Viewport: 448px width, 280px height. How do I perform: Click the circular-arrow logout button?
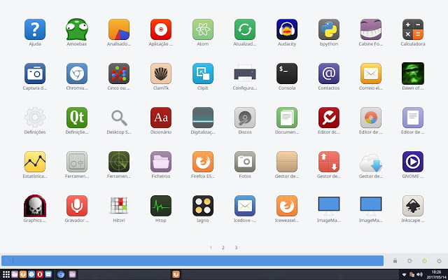coord(409,260)
